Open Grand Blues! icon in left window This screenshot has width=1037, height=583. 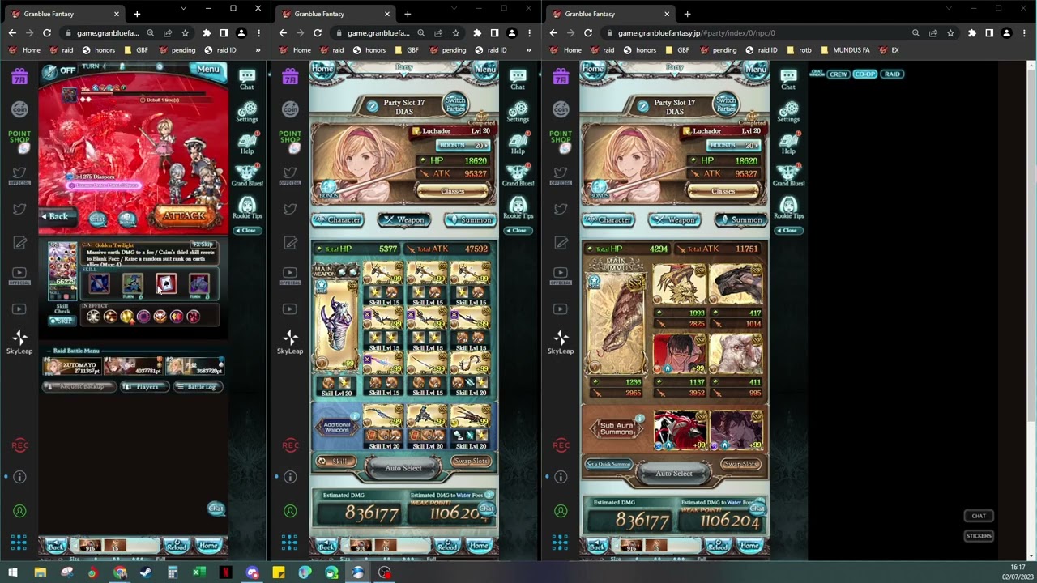(x=247, y=176)
